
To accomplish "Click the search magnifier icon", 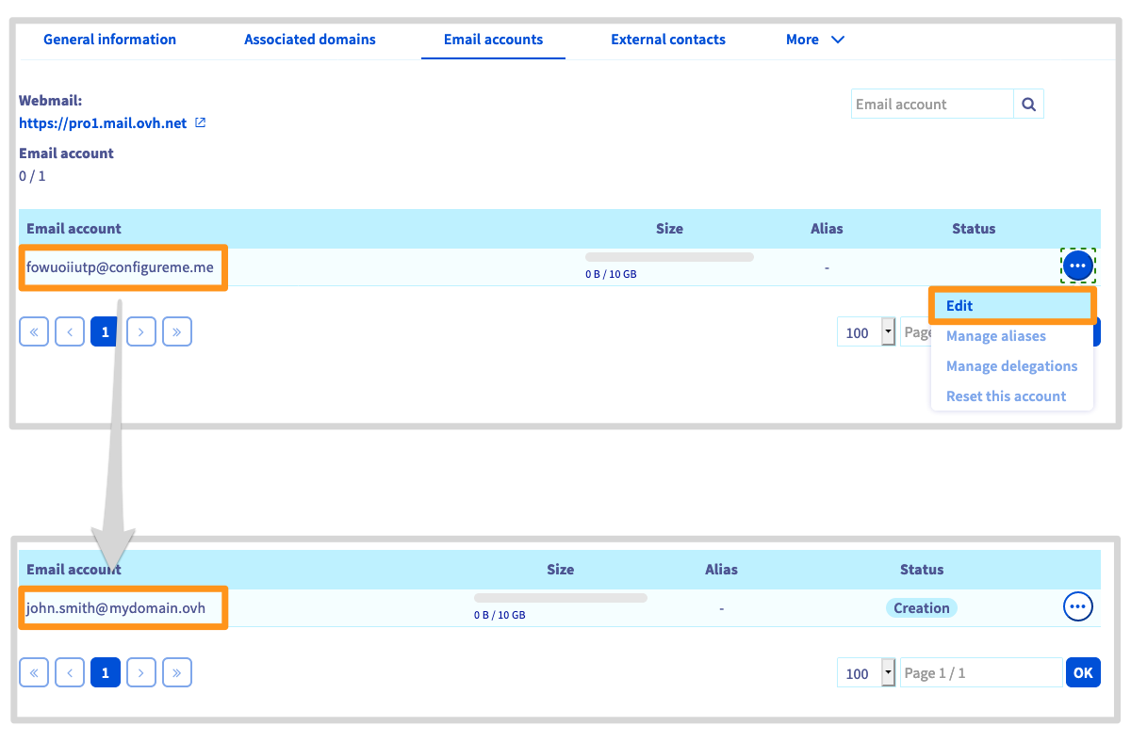I will [1028, 105].
